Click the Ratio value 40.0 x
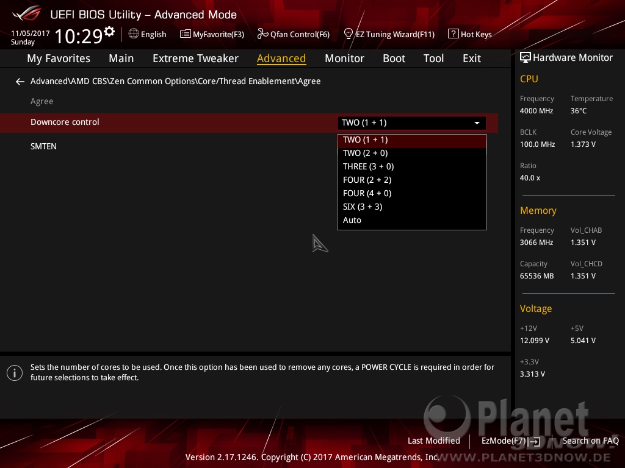Image resolution: width=625 pixels, height=468 pixels. 530,178
